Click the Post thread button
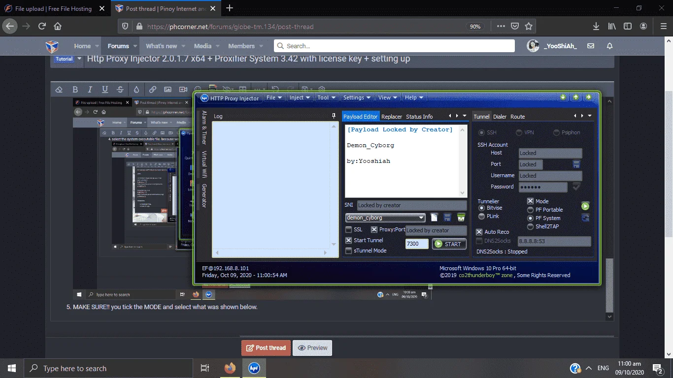This screenshot has width=673, height=378. click(266, 348)
